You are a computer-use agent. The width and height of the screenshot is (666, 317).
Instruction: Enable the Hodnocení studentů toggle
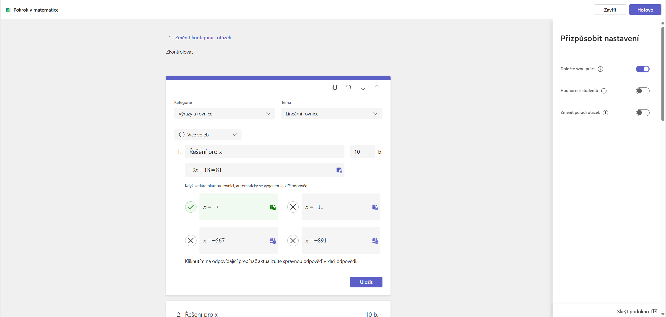point(643,91)
